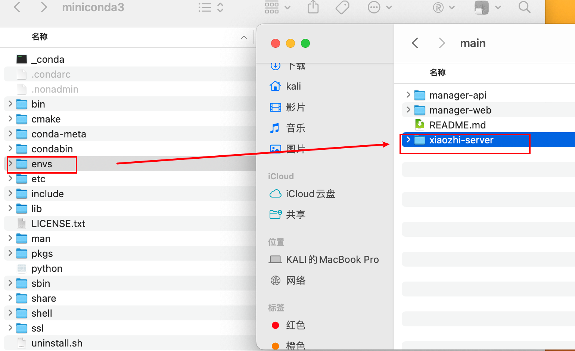Select the conda-meta folder name

point(59,134)
